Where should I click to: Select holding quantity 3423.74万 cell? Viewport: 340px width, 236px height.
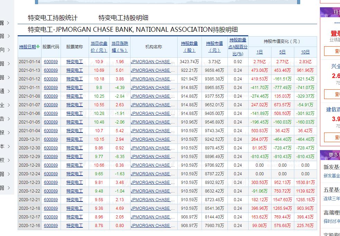point(189,62)
